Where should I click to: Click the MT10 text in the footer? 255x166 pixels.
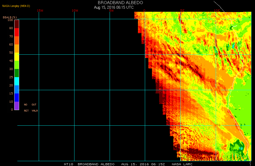click(x=68, y=164)
